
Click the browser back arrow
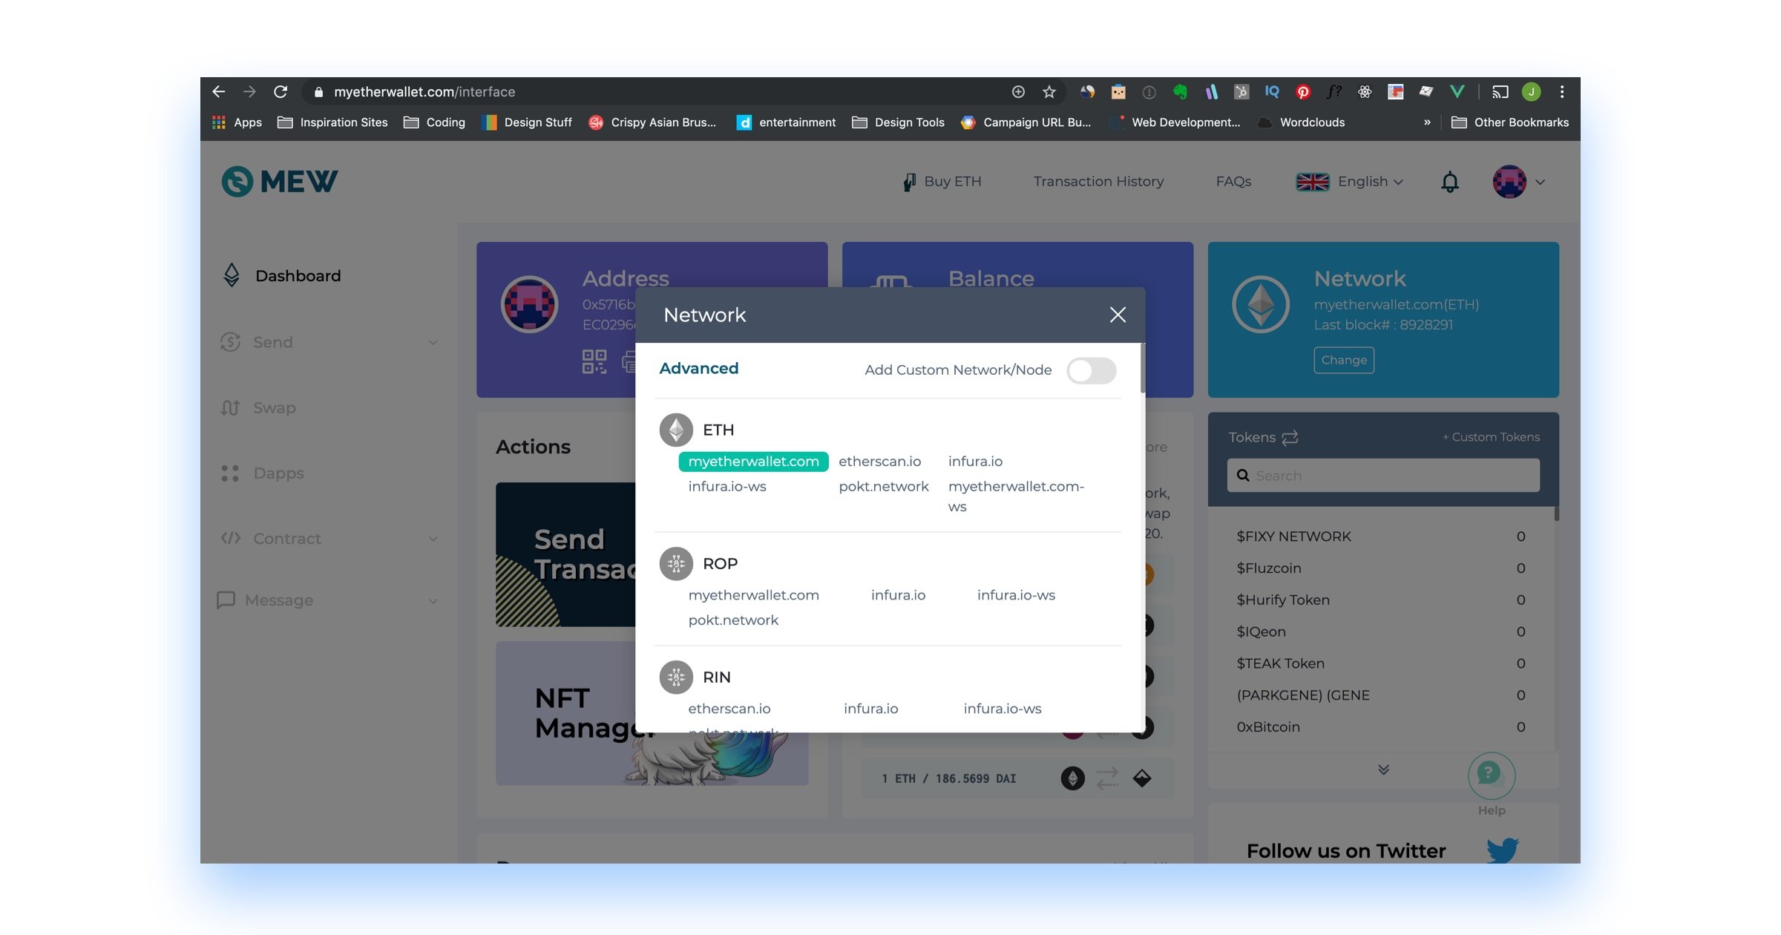coord(218,91)
